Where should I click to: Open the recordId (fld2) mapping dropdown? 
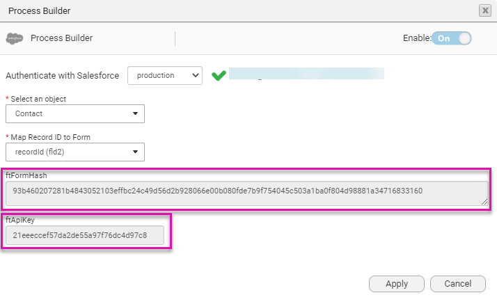click(75, 152)
